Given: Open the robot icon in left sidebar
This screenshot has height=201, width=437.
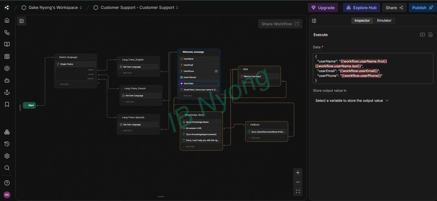Looking at the screenshot, I should coord(7,80).
